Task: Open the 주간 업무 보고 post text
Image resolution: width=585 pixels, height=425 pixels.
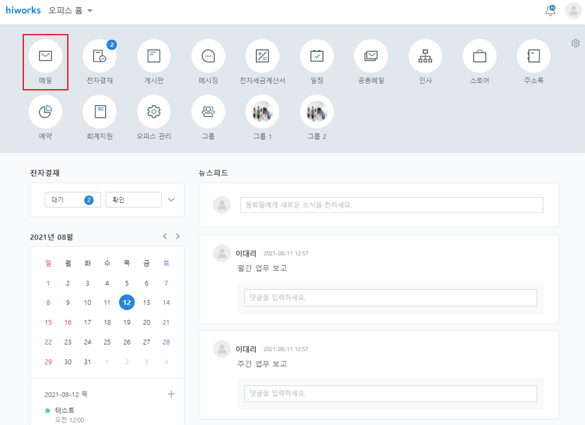Action: pos(263,364)
